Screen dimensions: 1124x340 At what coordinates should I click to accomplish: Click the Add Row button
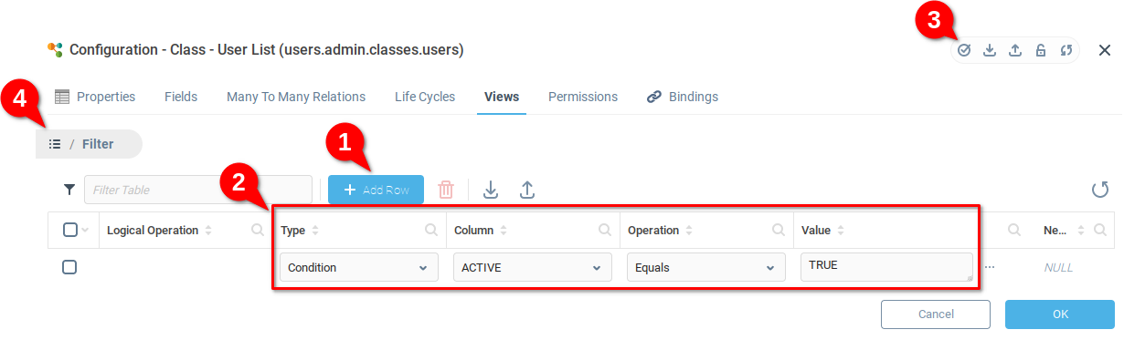coord(376,190)
